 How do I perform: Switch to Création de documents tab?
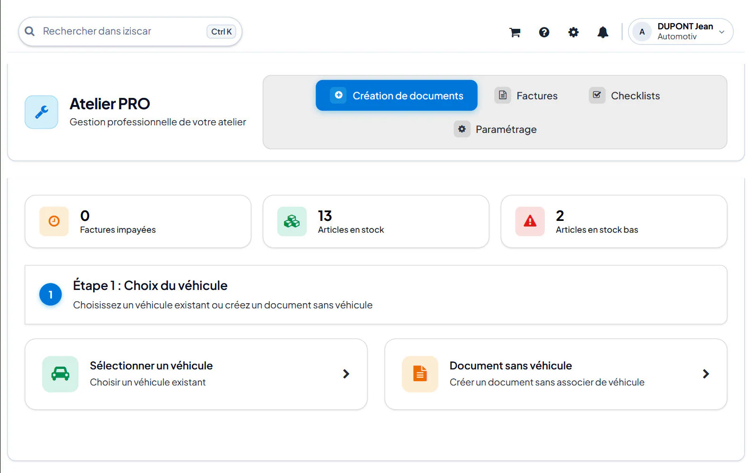[x=396, y=95]
